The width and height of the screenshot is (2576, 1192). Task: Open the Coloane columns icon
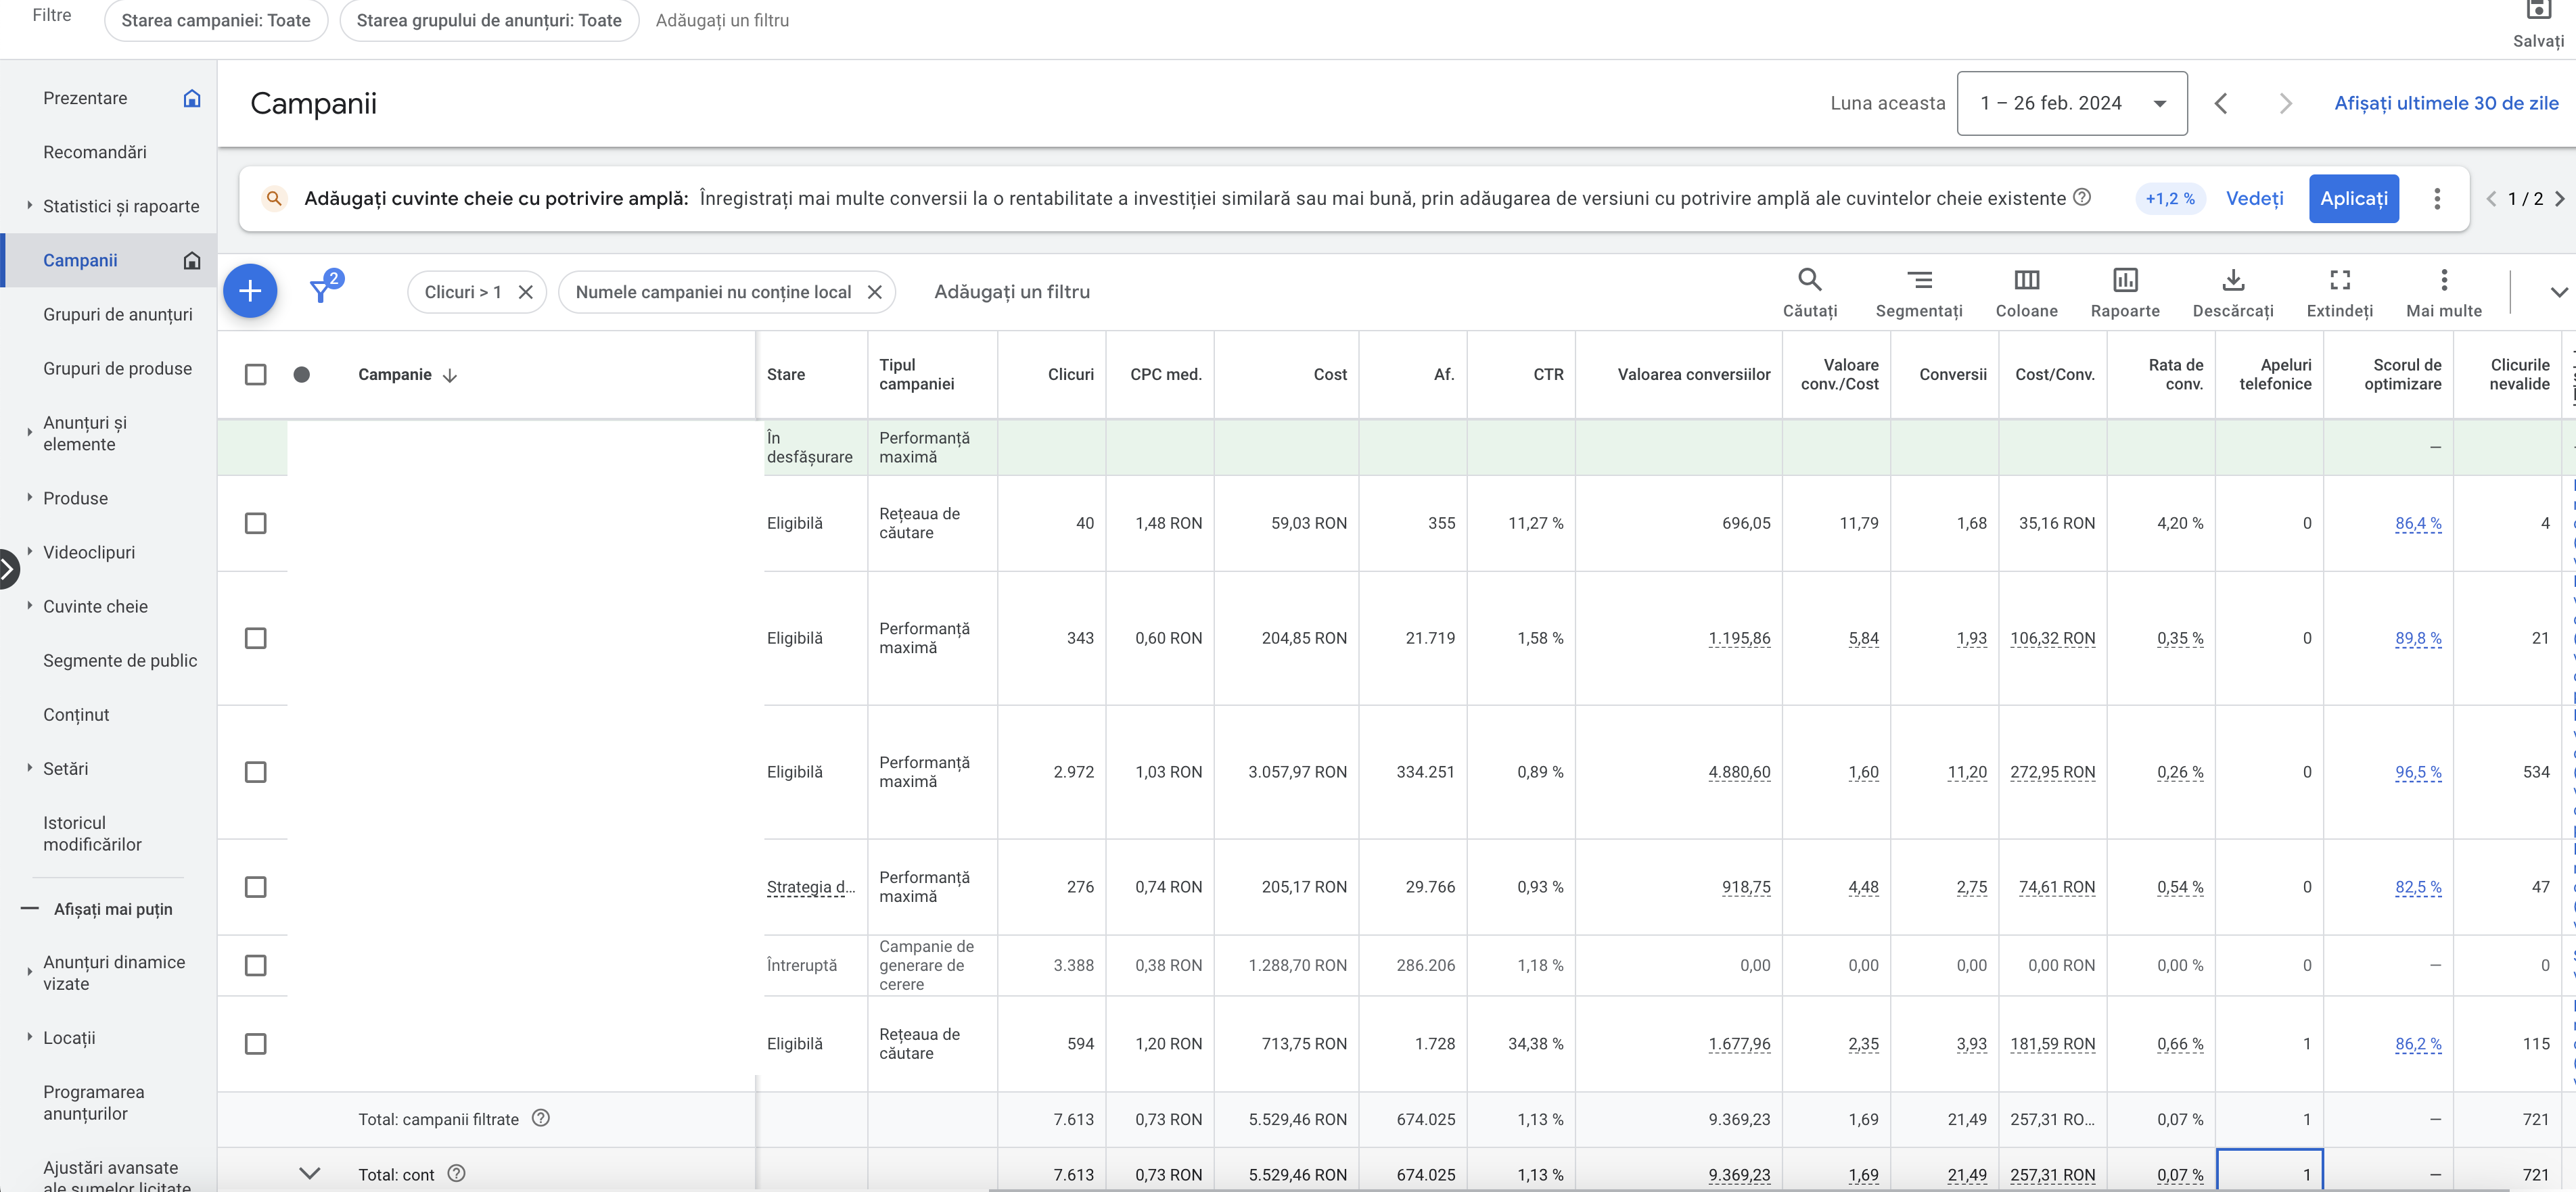point(2026,280)
